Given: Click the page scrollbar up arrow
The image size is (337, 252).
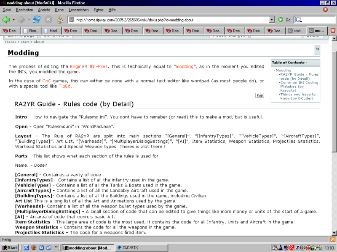Looking at the screenshot, I should point(334,39).
